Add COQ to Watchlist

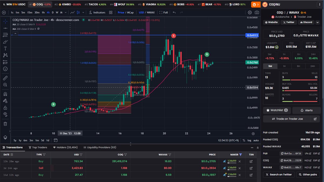pyautogui.click(x=277, y=110)
